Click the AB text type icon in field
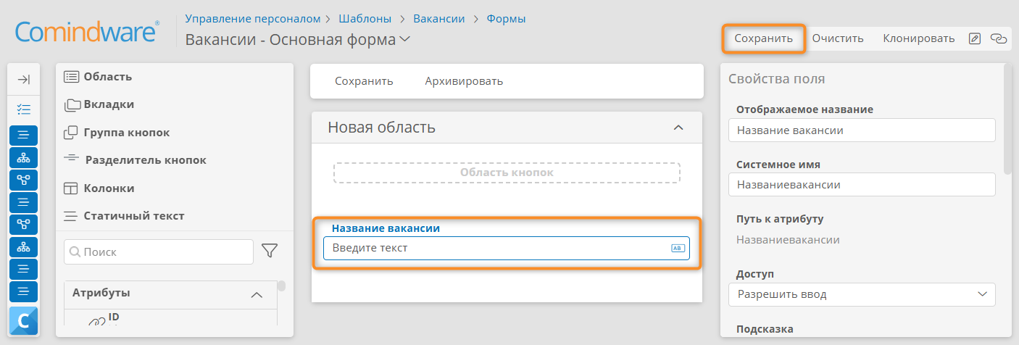1019x345 pixels. (x=678, y=248)
